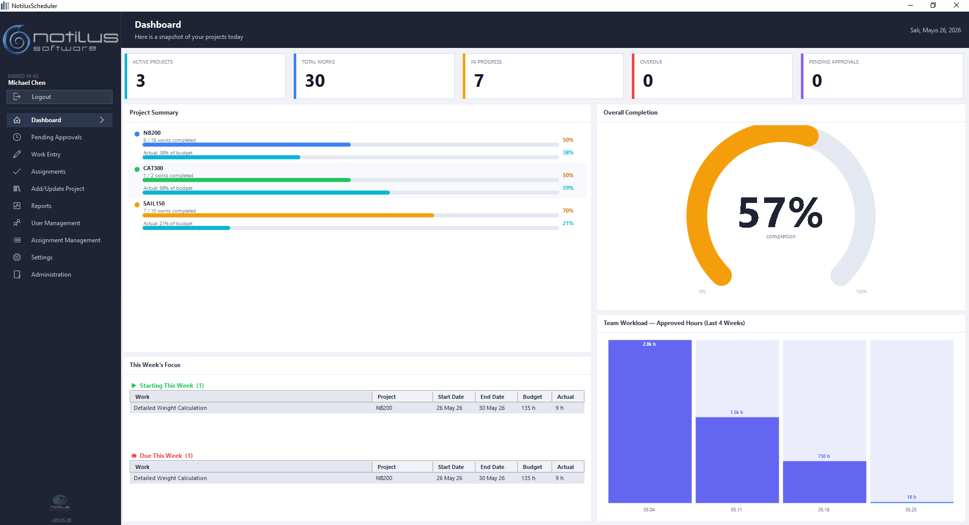Screen dimensions: 969x525
Task: Click the Add/Update Project books icon
Action: pyautogui.click(x=17, y=189)
